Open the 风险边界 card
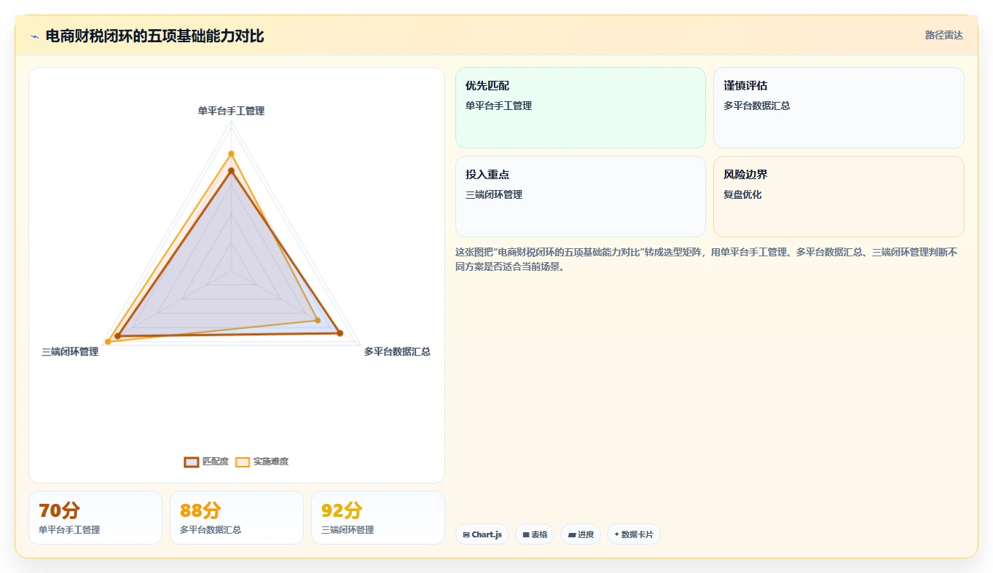This screenshot has width=993, height=573. (x=839, y=197)
